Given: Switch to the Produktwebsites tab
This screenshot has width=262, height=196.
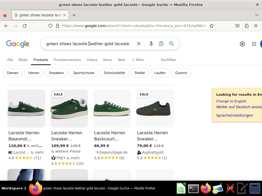Looking at the screenshot, I should [67, 60].
